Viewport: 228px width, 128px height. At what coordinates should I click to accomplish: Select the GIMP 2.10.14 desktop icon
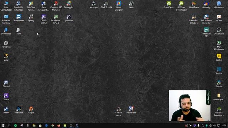(x=106, y=5)
